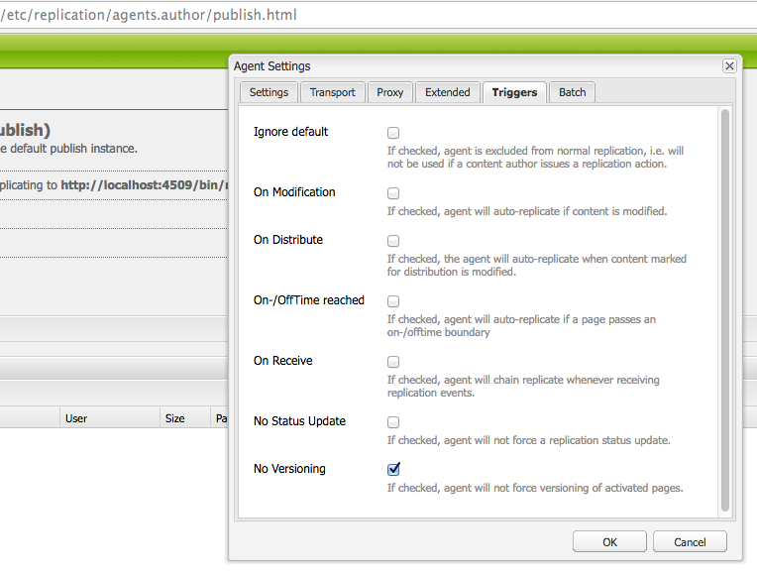Tick the On Distribute checkbox
Screen dimensions: 757x574
393,241
